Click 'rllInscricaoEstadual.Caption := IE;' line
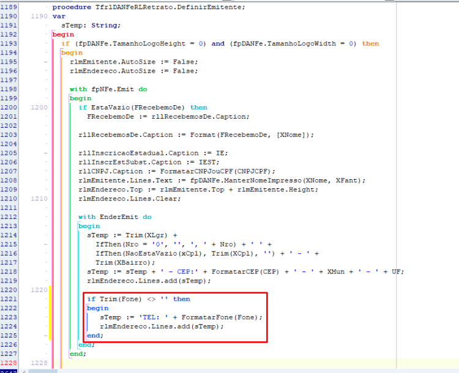The height and width of the screenshot is (373, 459). pos(153,153)
